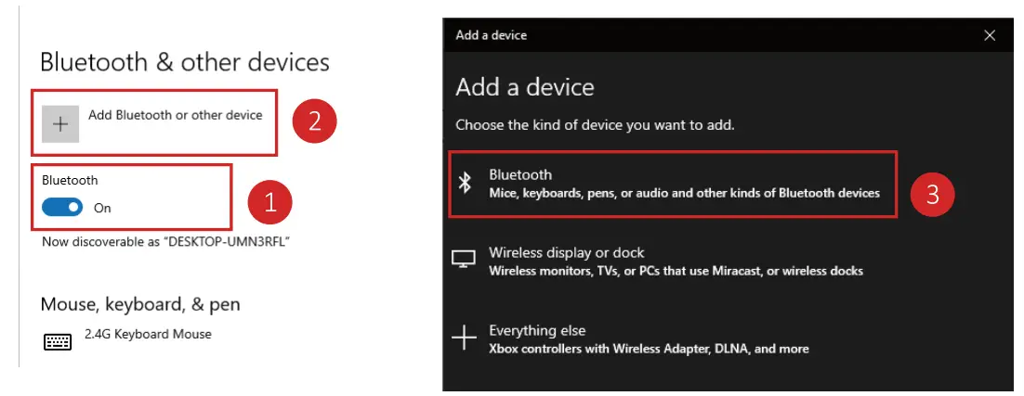1024x396 pixels.
Task: Select the "2.4G Keyboard Mouse" device name
Action: 148,334
